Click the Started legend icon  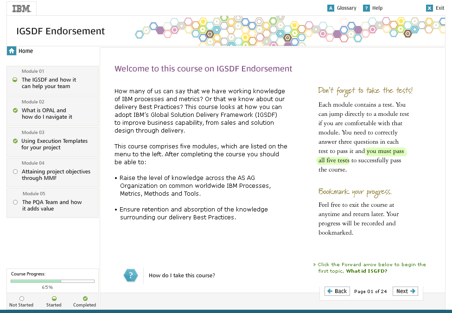54,299
